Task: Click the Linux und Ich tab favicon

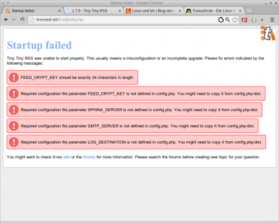Action: pyautogui.click(x=129, y=11)
